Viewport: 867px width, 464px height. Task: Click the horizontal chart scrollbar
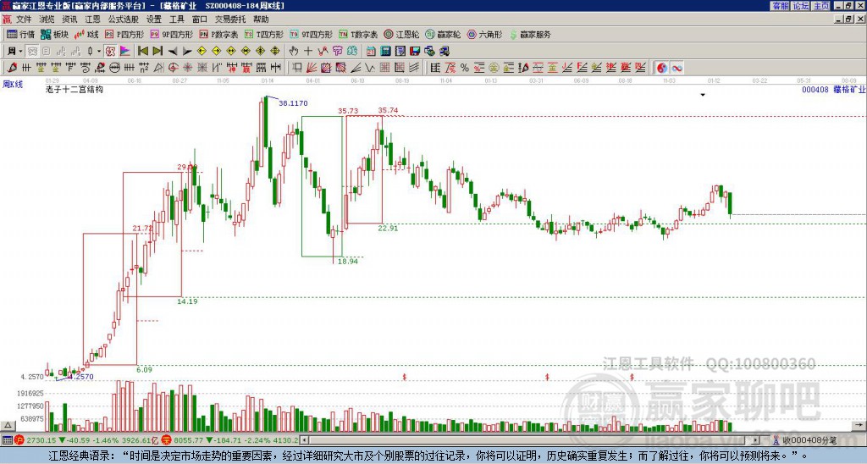click(x=529, y=440)
